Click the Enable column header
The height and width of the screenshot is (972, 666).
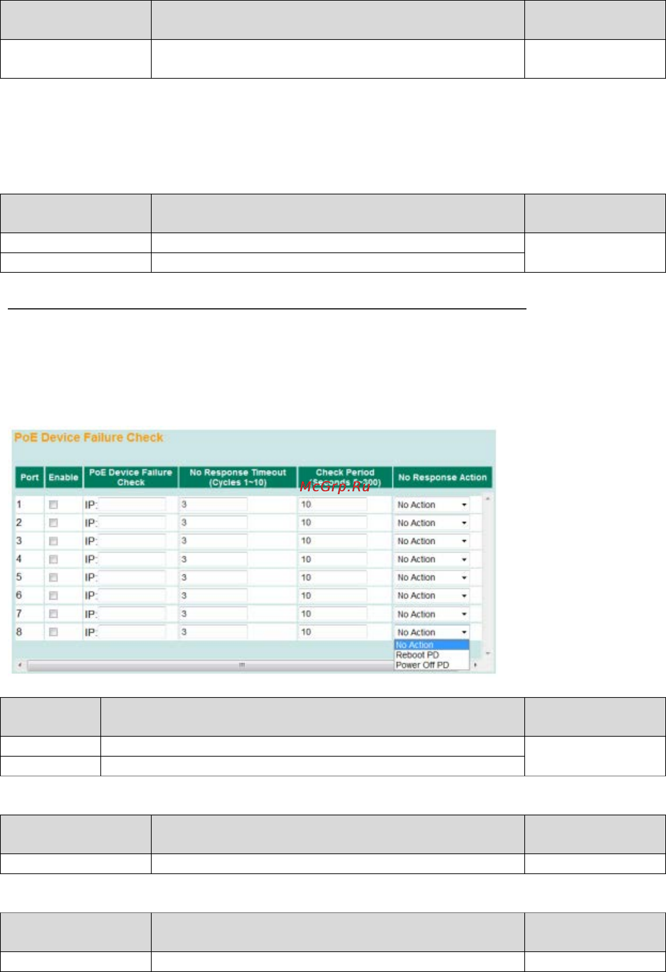coord(63,477)
